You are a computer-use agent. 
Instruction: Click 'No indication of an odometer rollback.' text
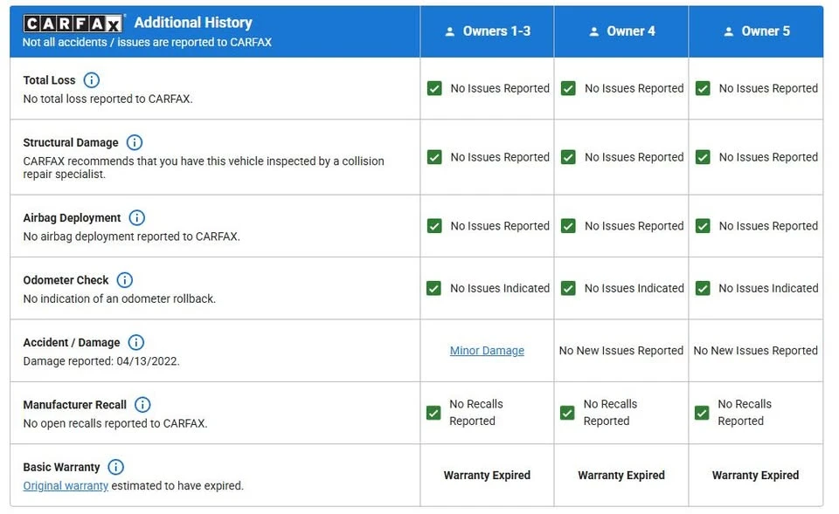pos(120,298)
